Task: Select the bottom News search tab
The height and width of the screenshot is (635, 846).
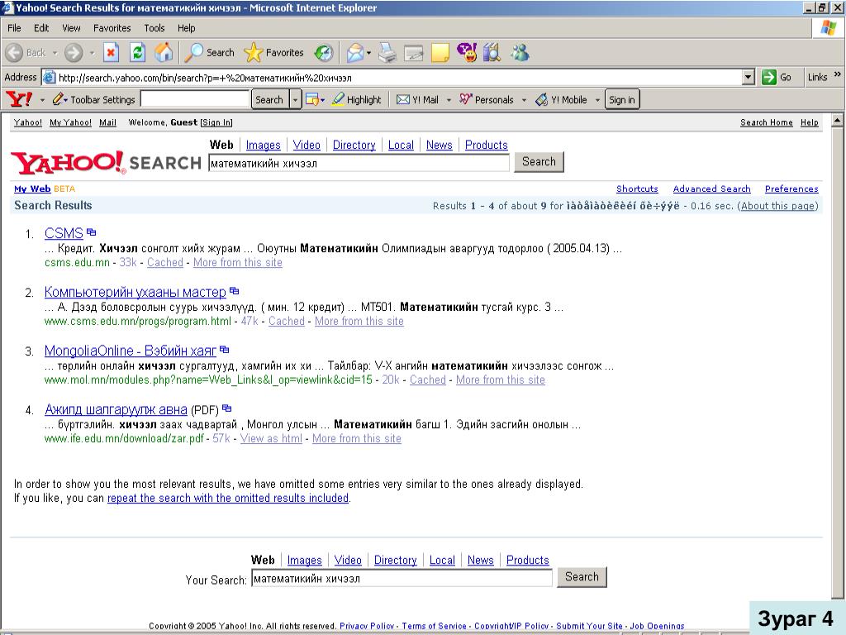Action: coord(481,560)
